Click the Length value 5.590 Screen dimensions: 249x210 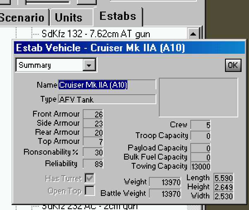pos(224,178)
